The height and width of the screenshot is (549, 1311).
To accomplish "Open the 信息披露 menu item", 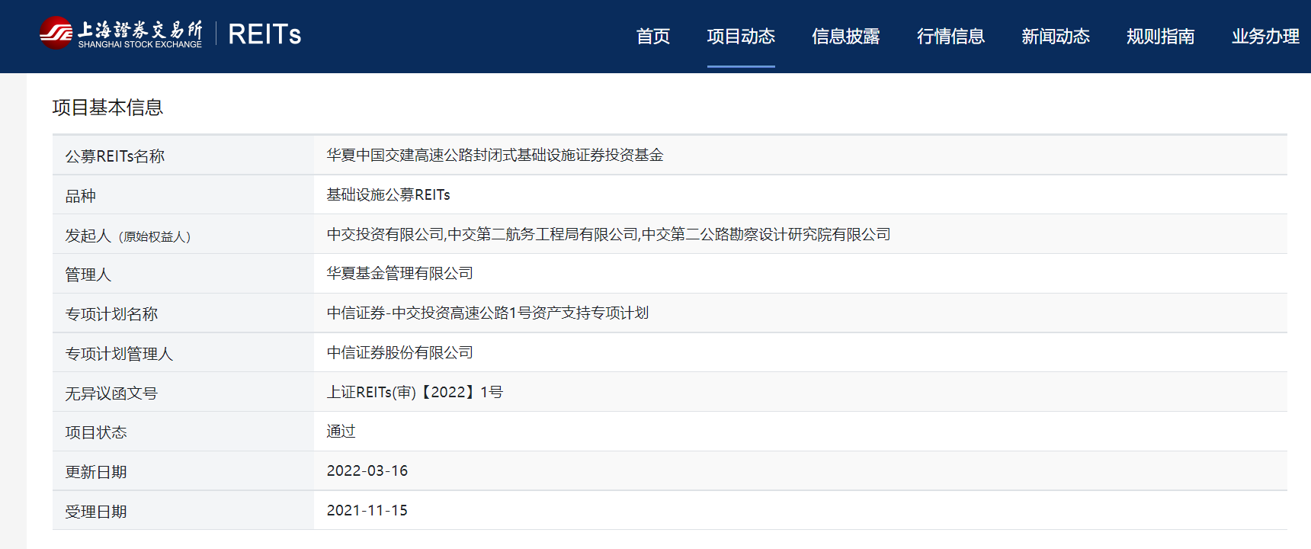I will (x=845, y=37).
